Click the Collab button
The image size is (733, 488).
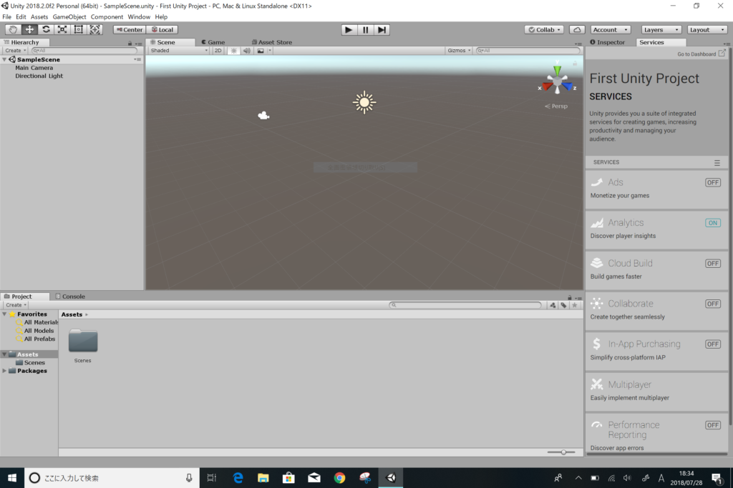(x=544, y=29)
